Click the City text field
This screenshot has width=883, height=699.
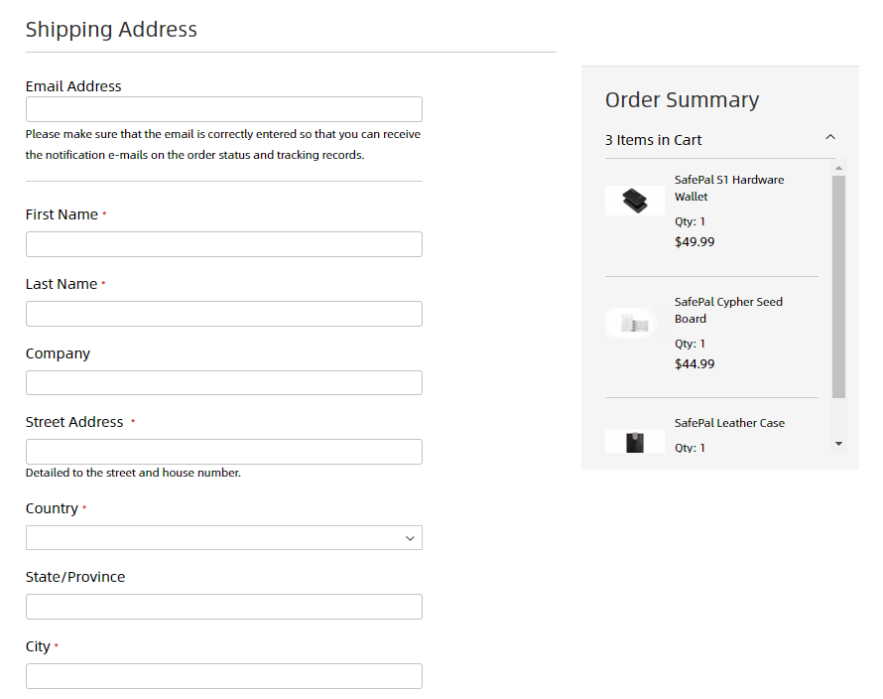pyautogui.click(x=223, y=676)
